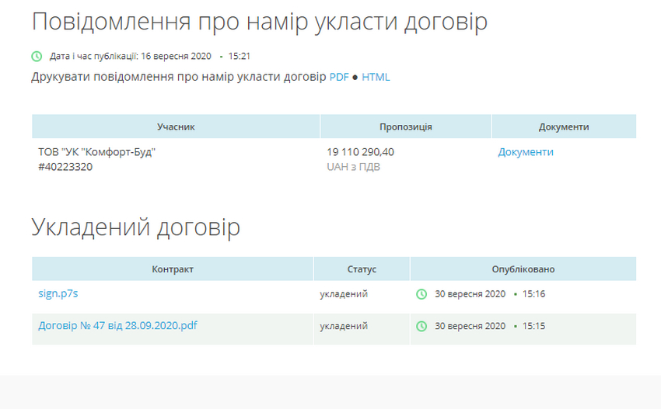The width and height of the screenshot is (661, 409).
Task: Click the Статус column header
Action: tap(362, 269)
